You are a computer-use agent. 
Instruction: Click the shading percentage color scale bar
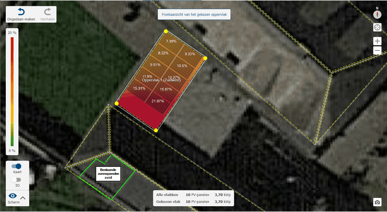(x=12, y=91)
